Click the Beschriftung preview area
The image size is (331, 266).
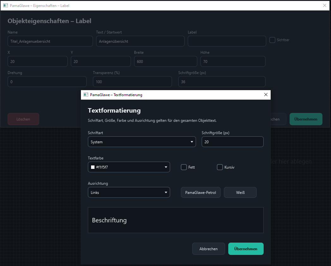176,220
